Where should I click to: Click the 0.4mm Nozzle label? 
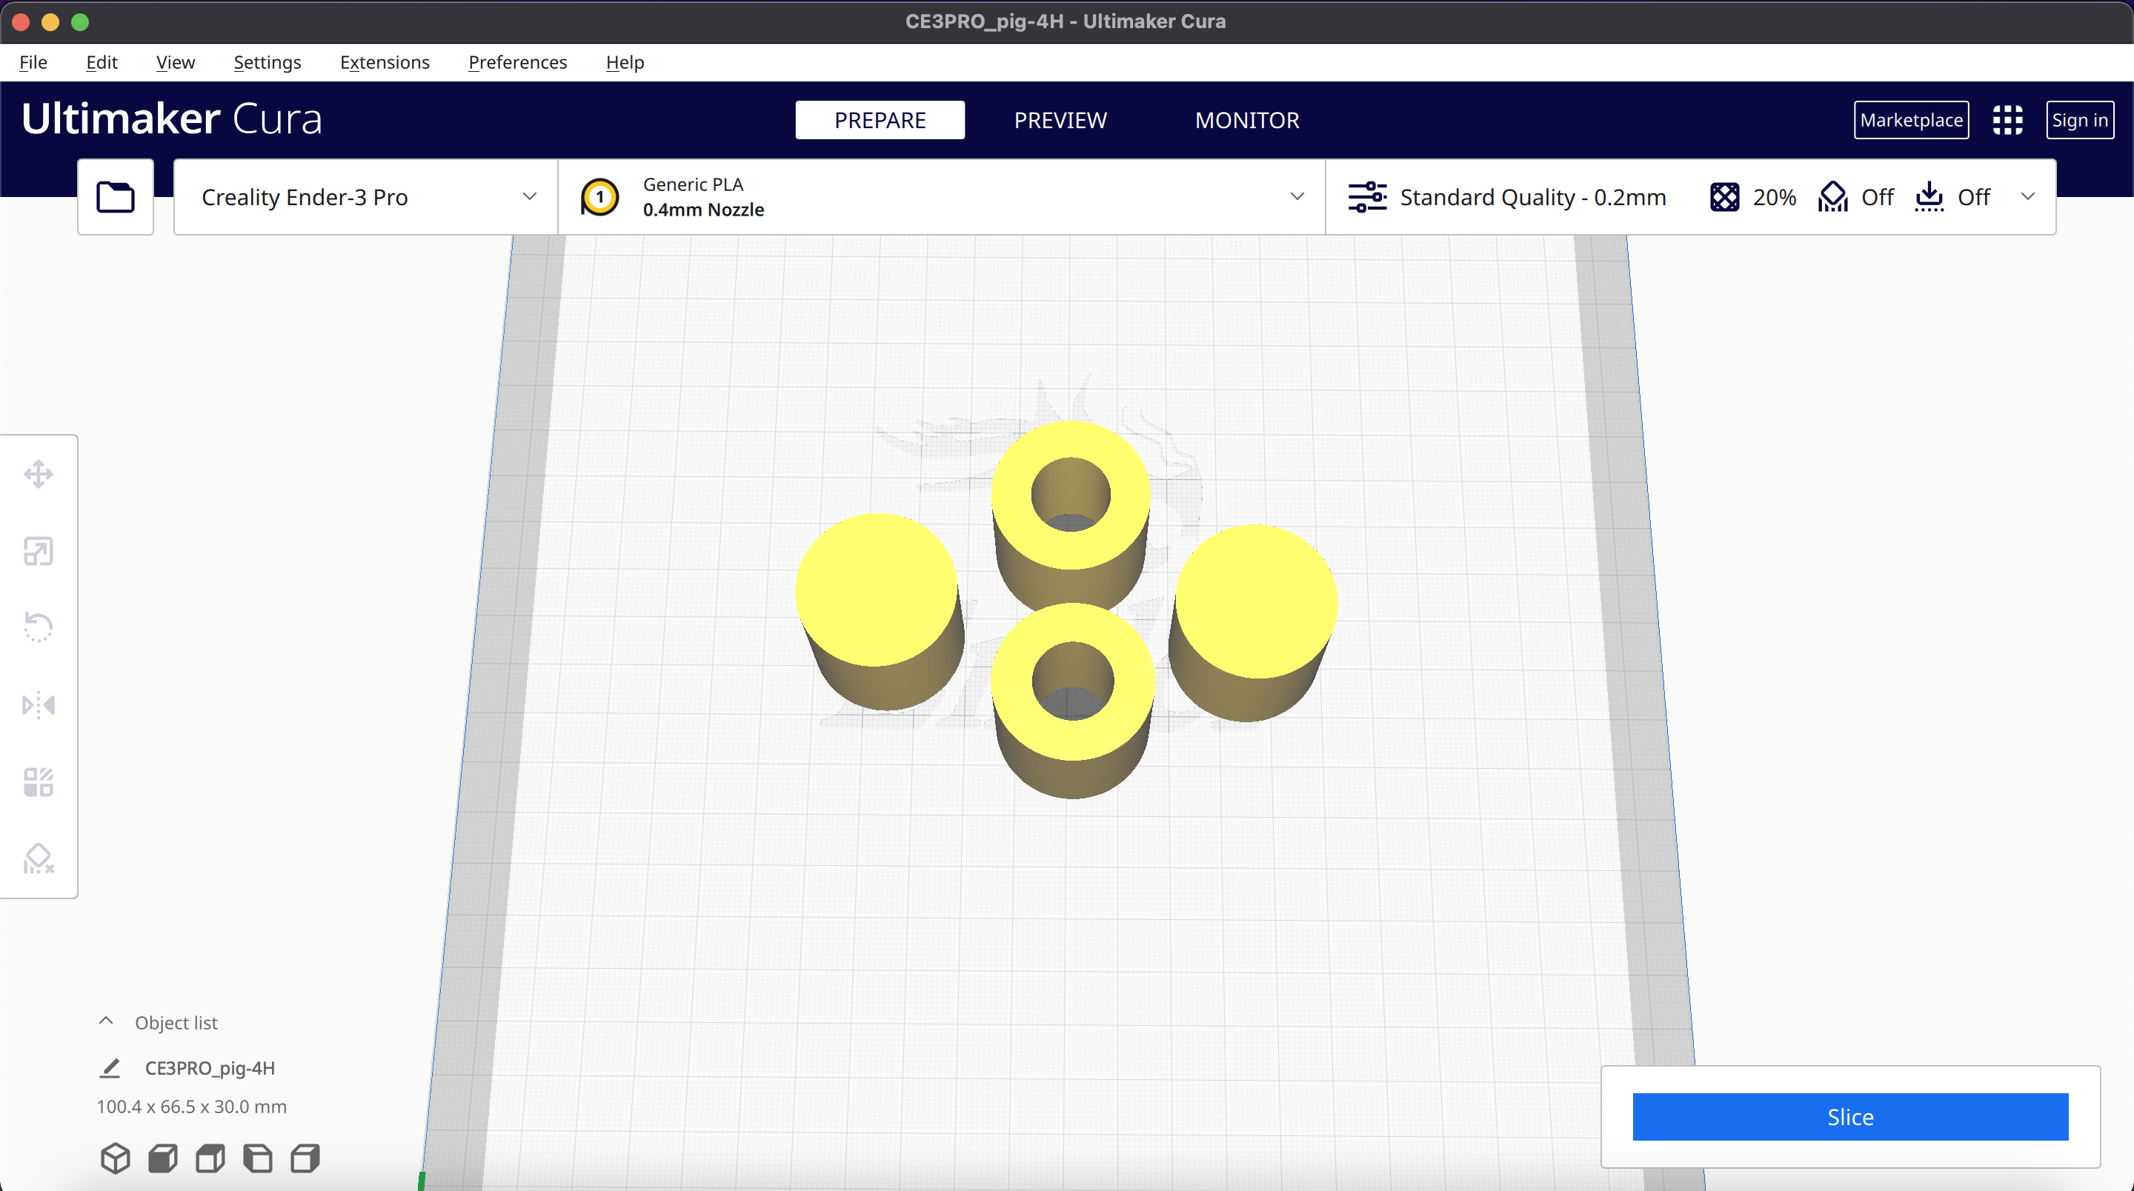(x=703, y=210)
